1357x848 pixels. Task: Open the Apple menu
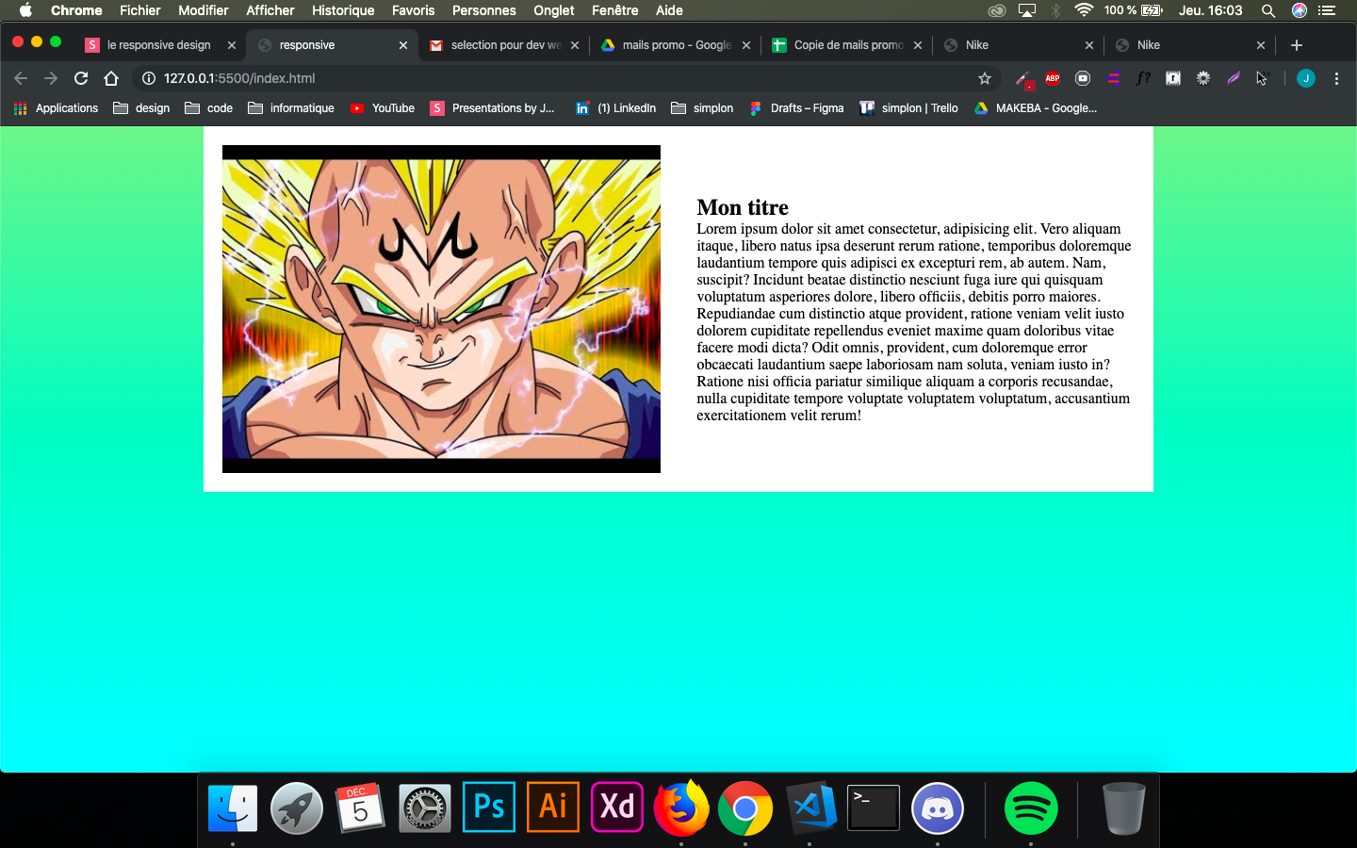pyautogui.click(x=25, y=10)
